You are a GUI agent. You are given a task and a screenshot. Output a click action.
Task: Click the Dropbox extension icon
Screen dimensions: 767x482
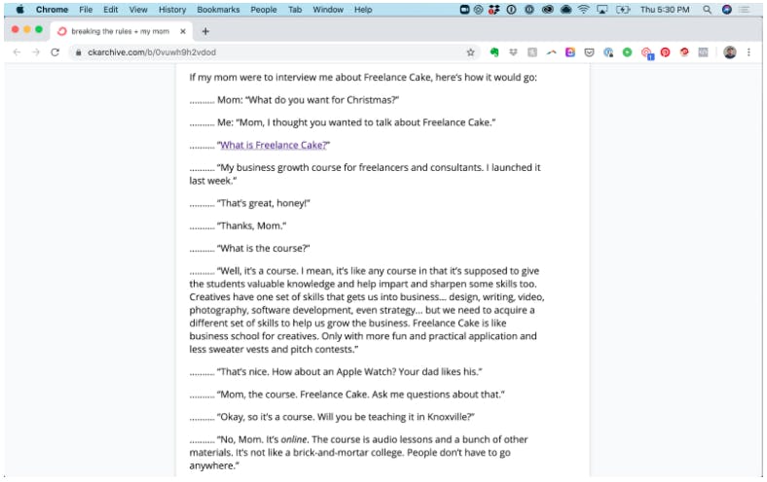pyautogui.click(x=513, y=52)
